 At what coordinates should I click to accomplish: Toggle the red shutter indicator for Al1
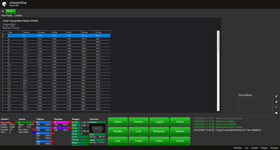point(52,122)
